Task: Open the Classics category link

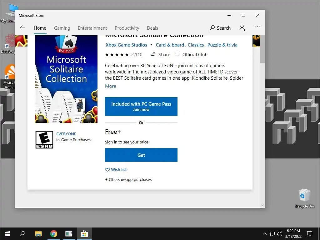Action: pos(196,45)
